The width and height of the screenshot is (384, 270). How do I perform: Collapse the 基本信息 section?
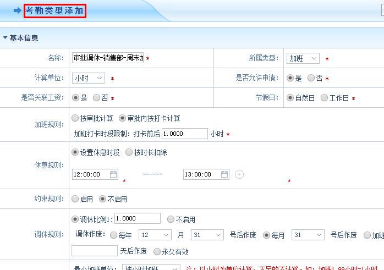pyautogui.click(x=6, y=38)
